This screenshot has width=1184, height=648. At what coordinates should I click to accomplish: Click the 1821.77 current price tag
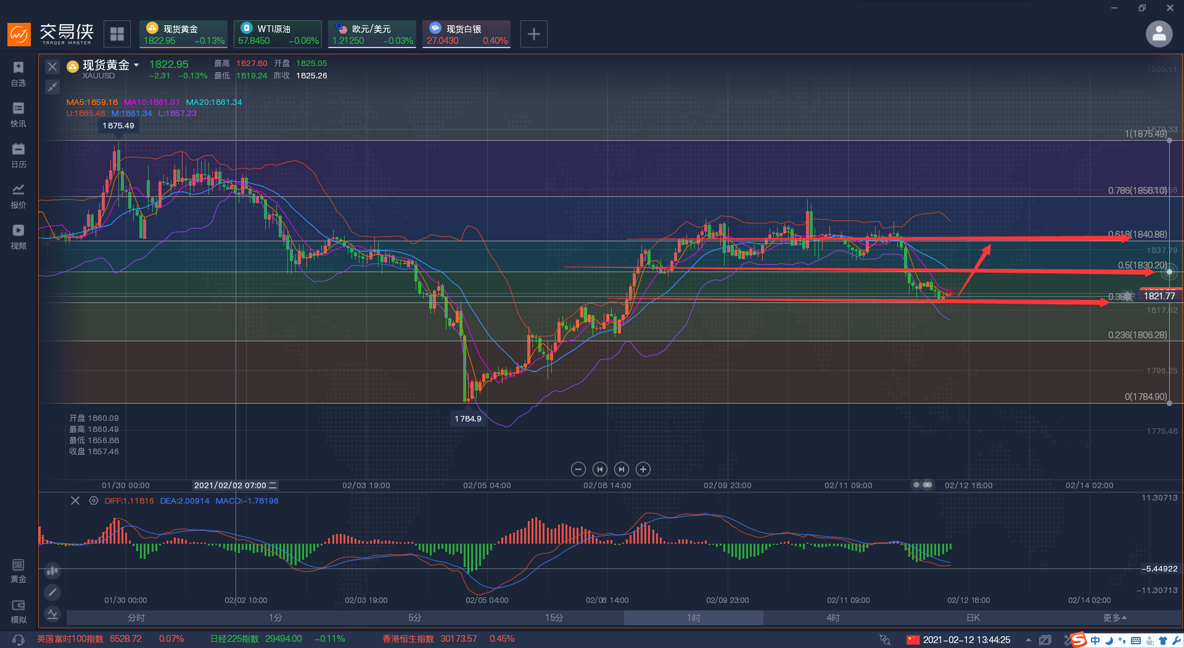[1159, 296]
